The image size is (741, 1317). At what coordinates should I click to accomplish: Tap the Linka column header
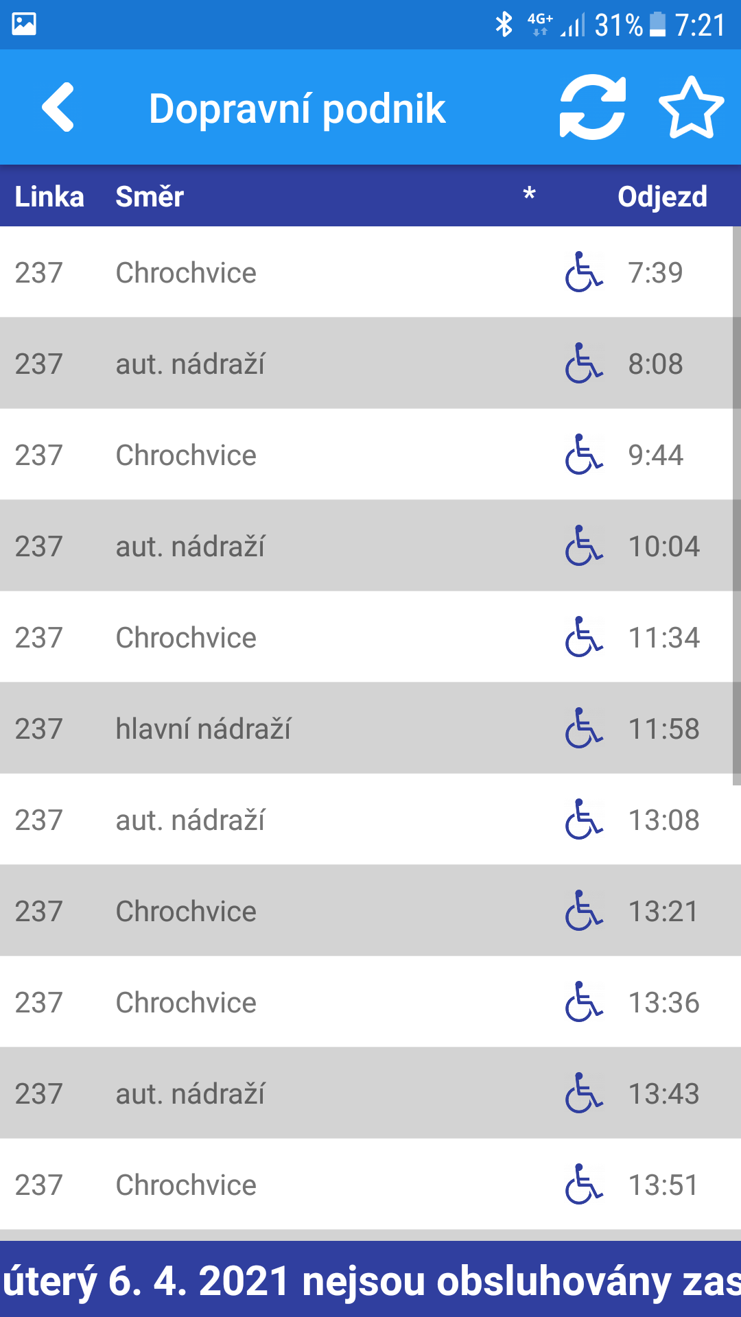pyautogui.click(x=49, y=197)
